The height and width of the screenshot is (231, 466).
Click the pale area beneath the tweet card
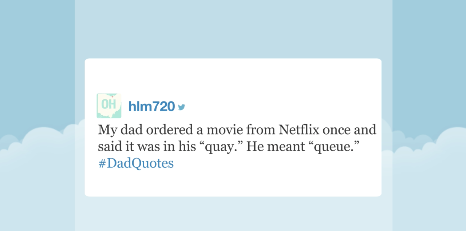pyautogui.click(x=233, y=214)
